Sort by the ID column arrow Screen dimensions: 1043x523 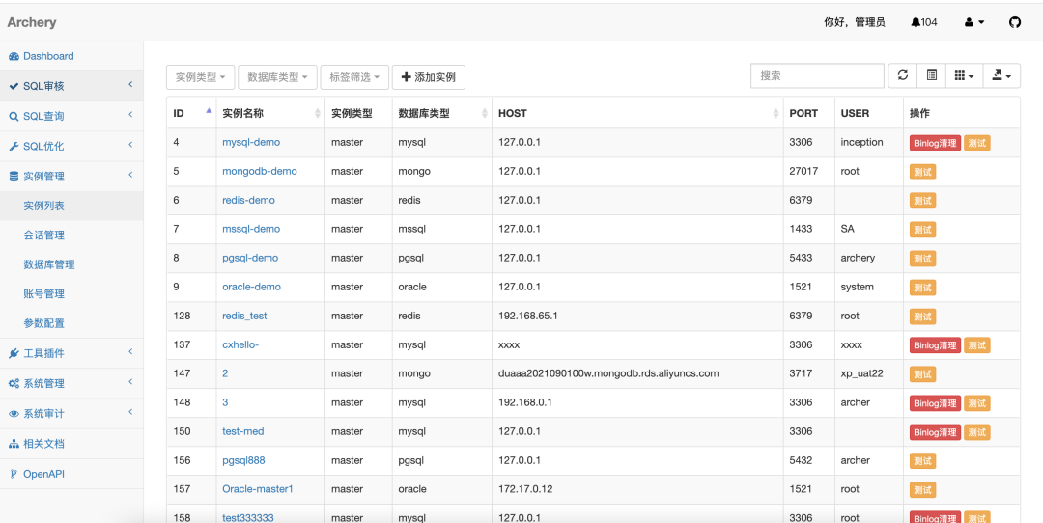pos(209,111)
